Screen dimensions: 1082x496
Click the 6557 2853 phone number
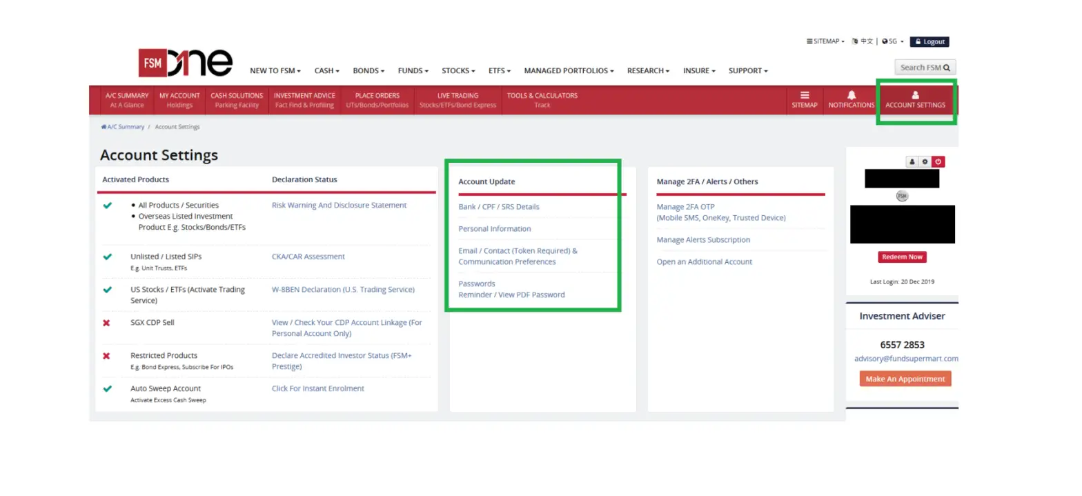(902, 344)
